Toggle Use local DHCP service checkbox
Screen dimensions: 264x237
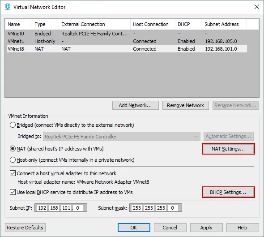pos(13,192)
